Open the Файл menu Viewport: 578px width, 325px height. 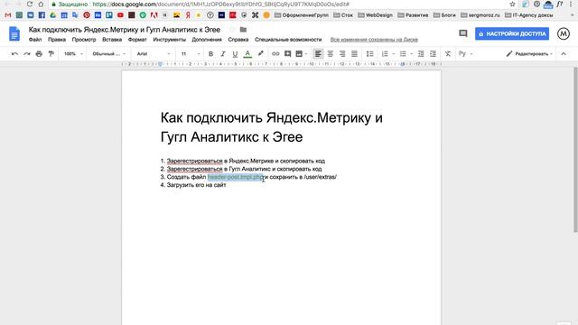point(35,40)
